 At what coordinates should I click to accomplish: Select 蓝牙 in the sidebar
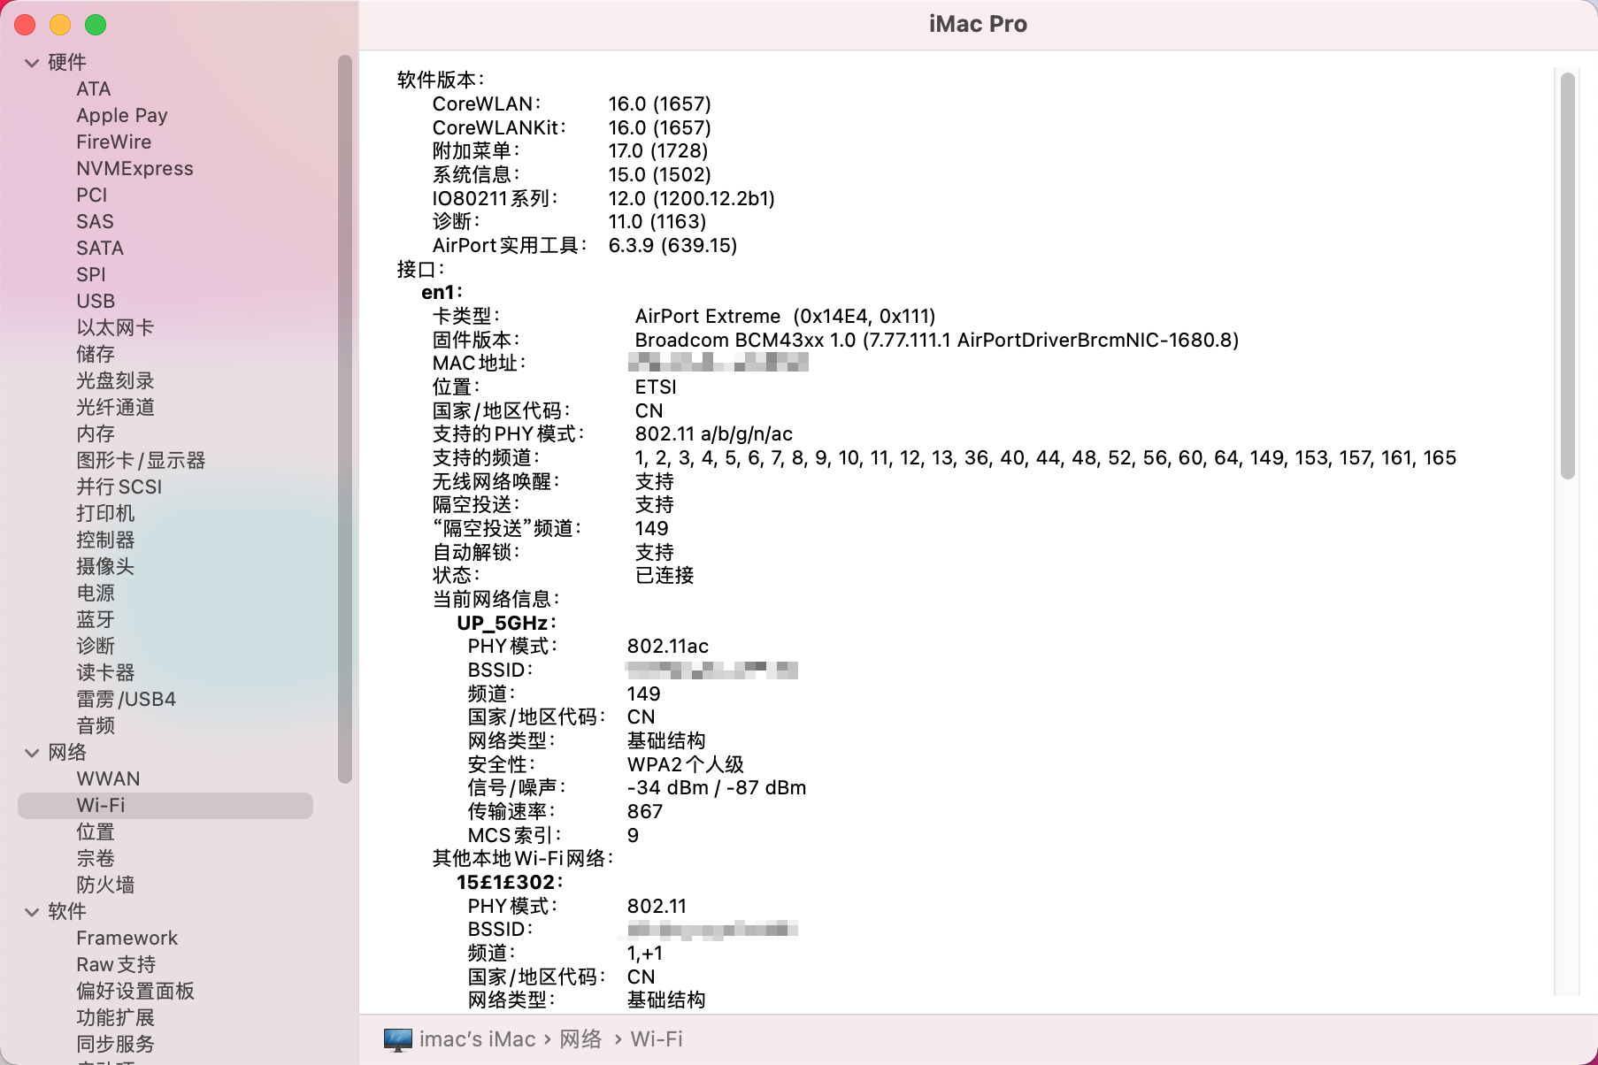click(x=96, y=620)
